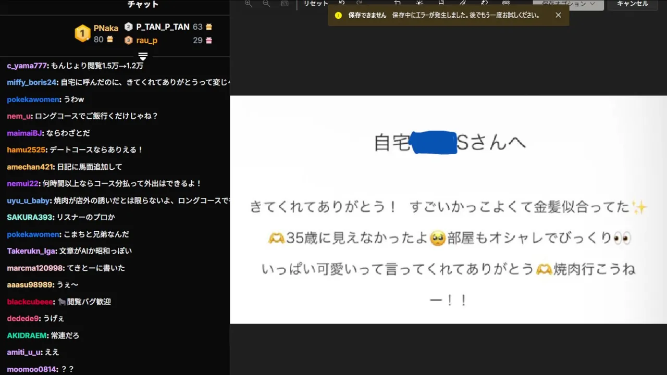Image resolution: width=667 pixels, height=375 pixels.
Task: Expand the gift leaderboard with the arrow handle
Action: [143, 56]
